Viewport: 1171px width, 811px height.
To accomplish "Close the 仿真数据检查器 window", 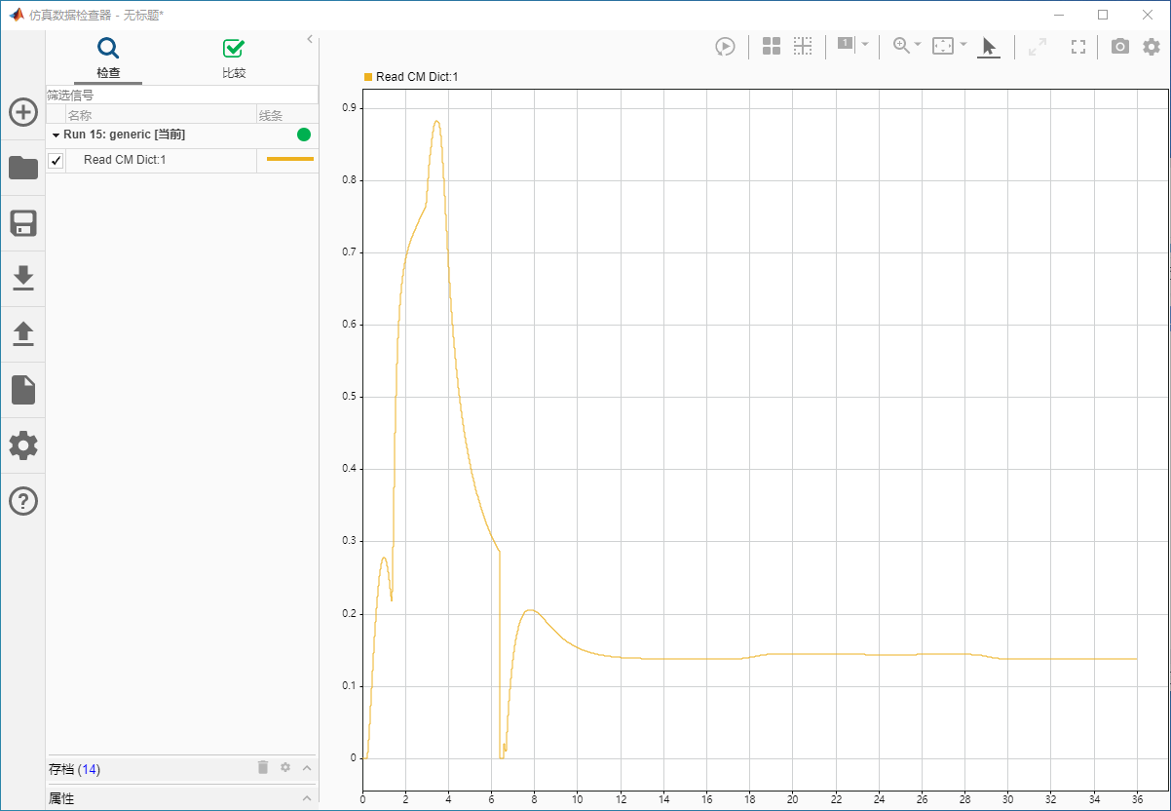I will tap(1148, 15).
